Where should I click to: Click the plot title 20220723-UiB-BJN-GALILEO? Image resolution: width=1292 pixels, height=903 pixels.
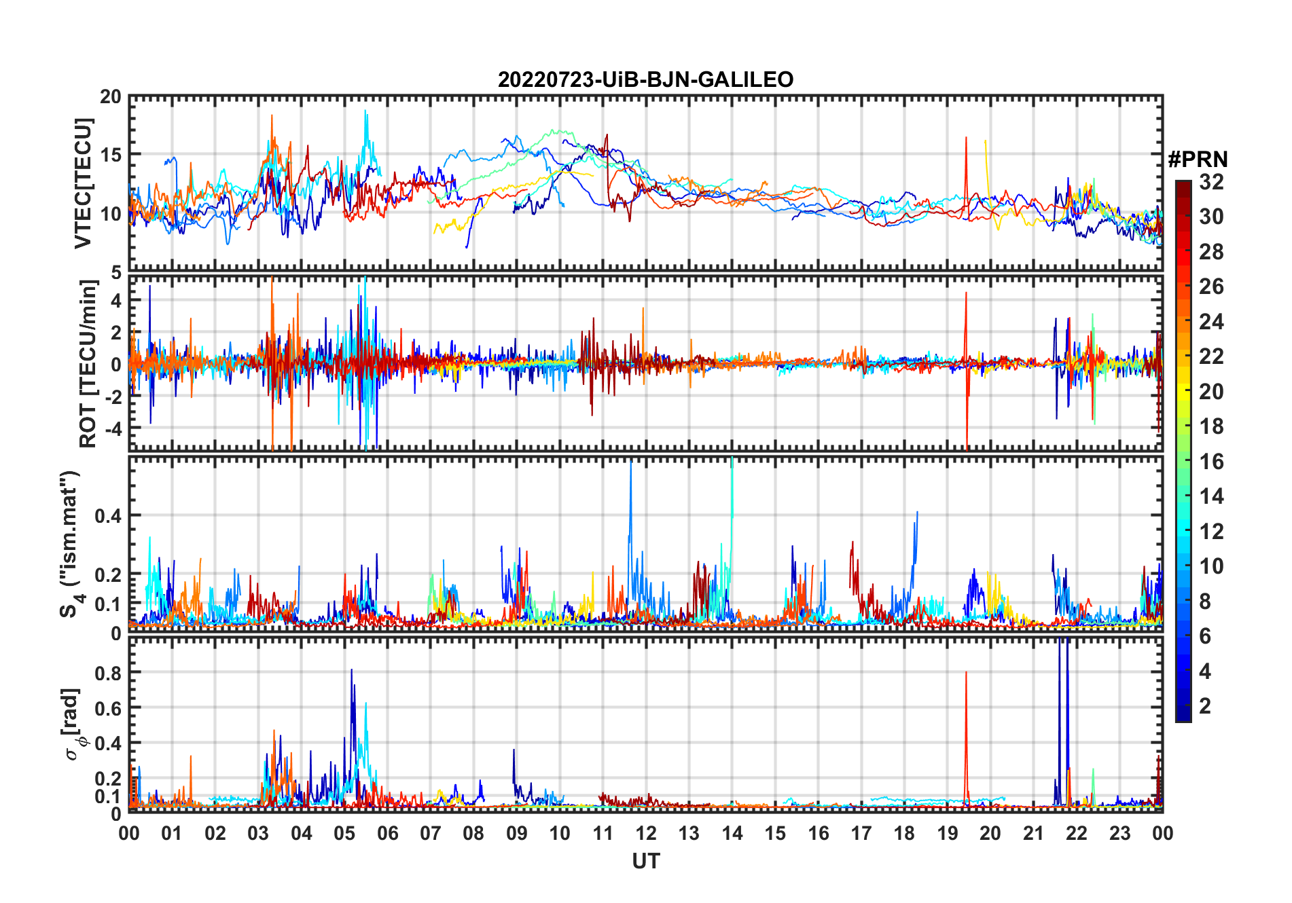[645, 80]
